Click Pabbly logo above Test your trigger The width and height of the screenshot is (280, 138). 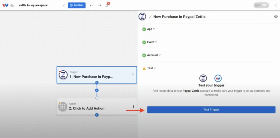click(218, 78)
